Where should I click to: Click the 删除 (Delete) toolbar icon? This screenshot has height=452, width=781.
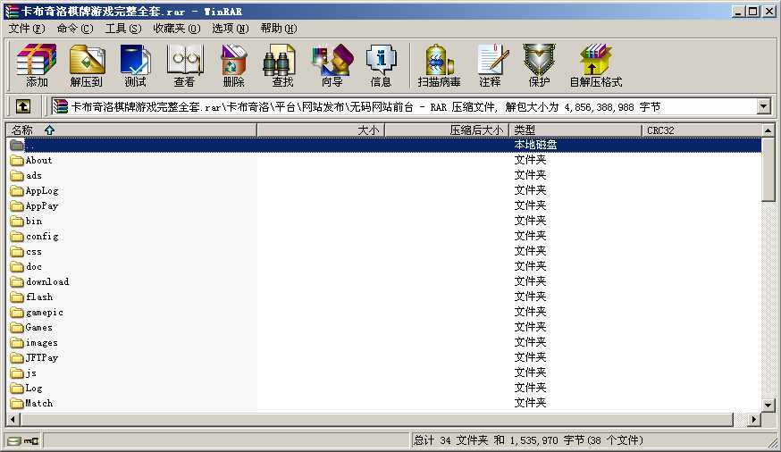pos(233,65)
